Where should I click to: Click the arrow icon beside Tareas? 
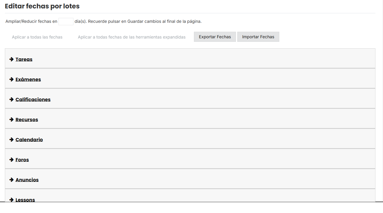[x=12, y=59]
